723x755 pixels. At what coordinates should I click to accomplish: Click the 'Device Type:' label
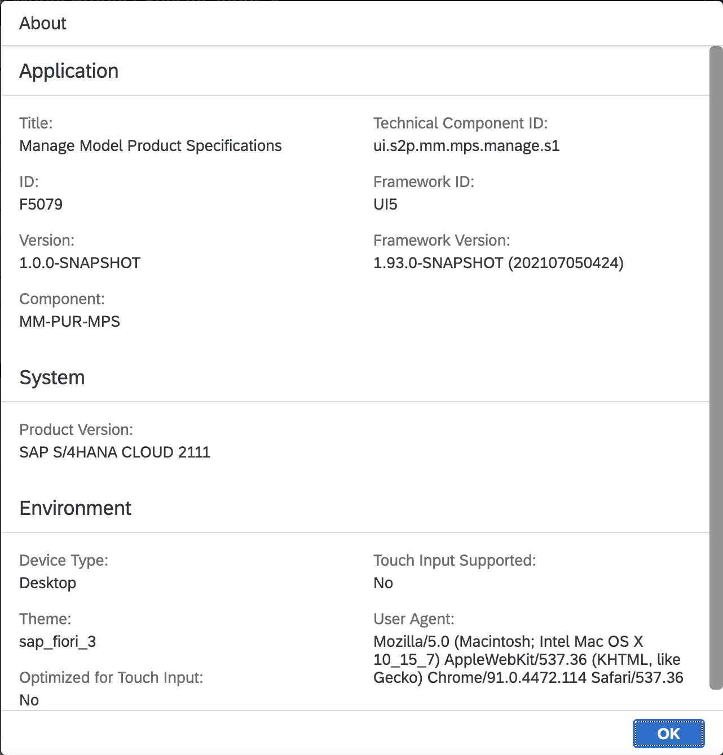click(64, 561)
